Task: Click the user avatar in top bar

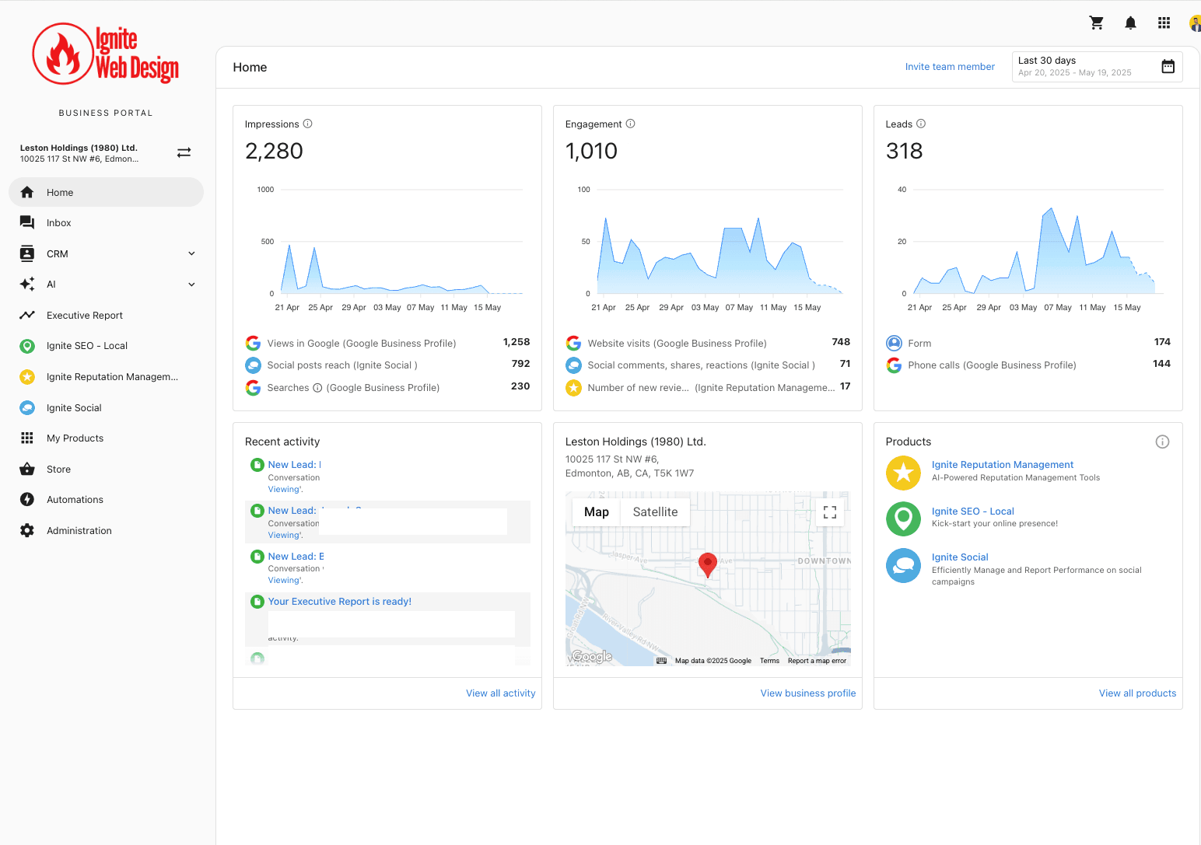Action: [1195, 23]
